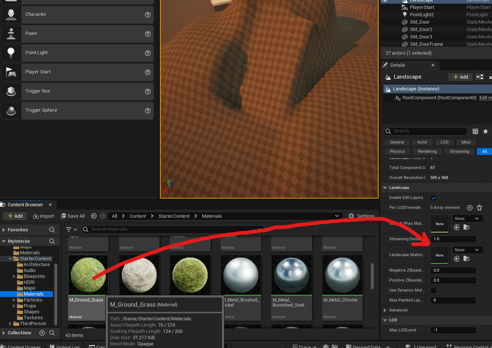The image size is (492, 348).
Task: Open the Details property matrix icon
Action: click(x=475, y=131)
